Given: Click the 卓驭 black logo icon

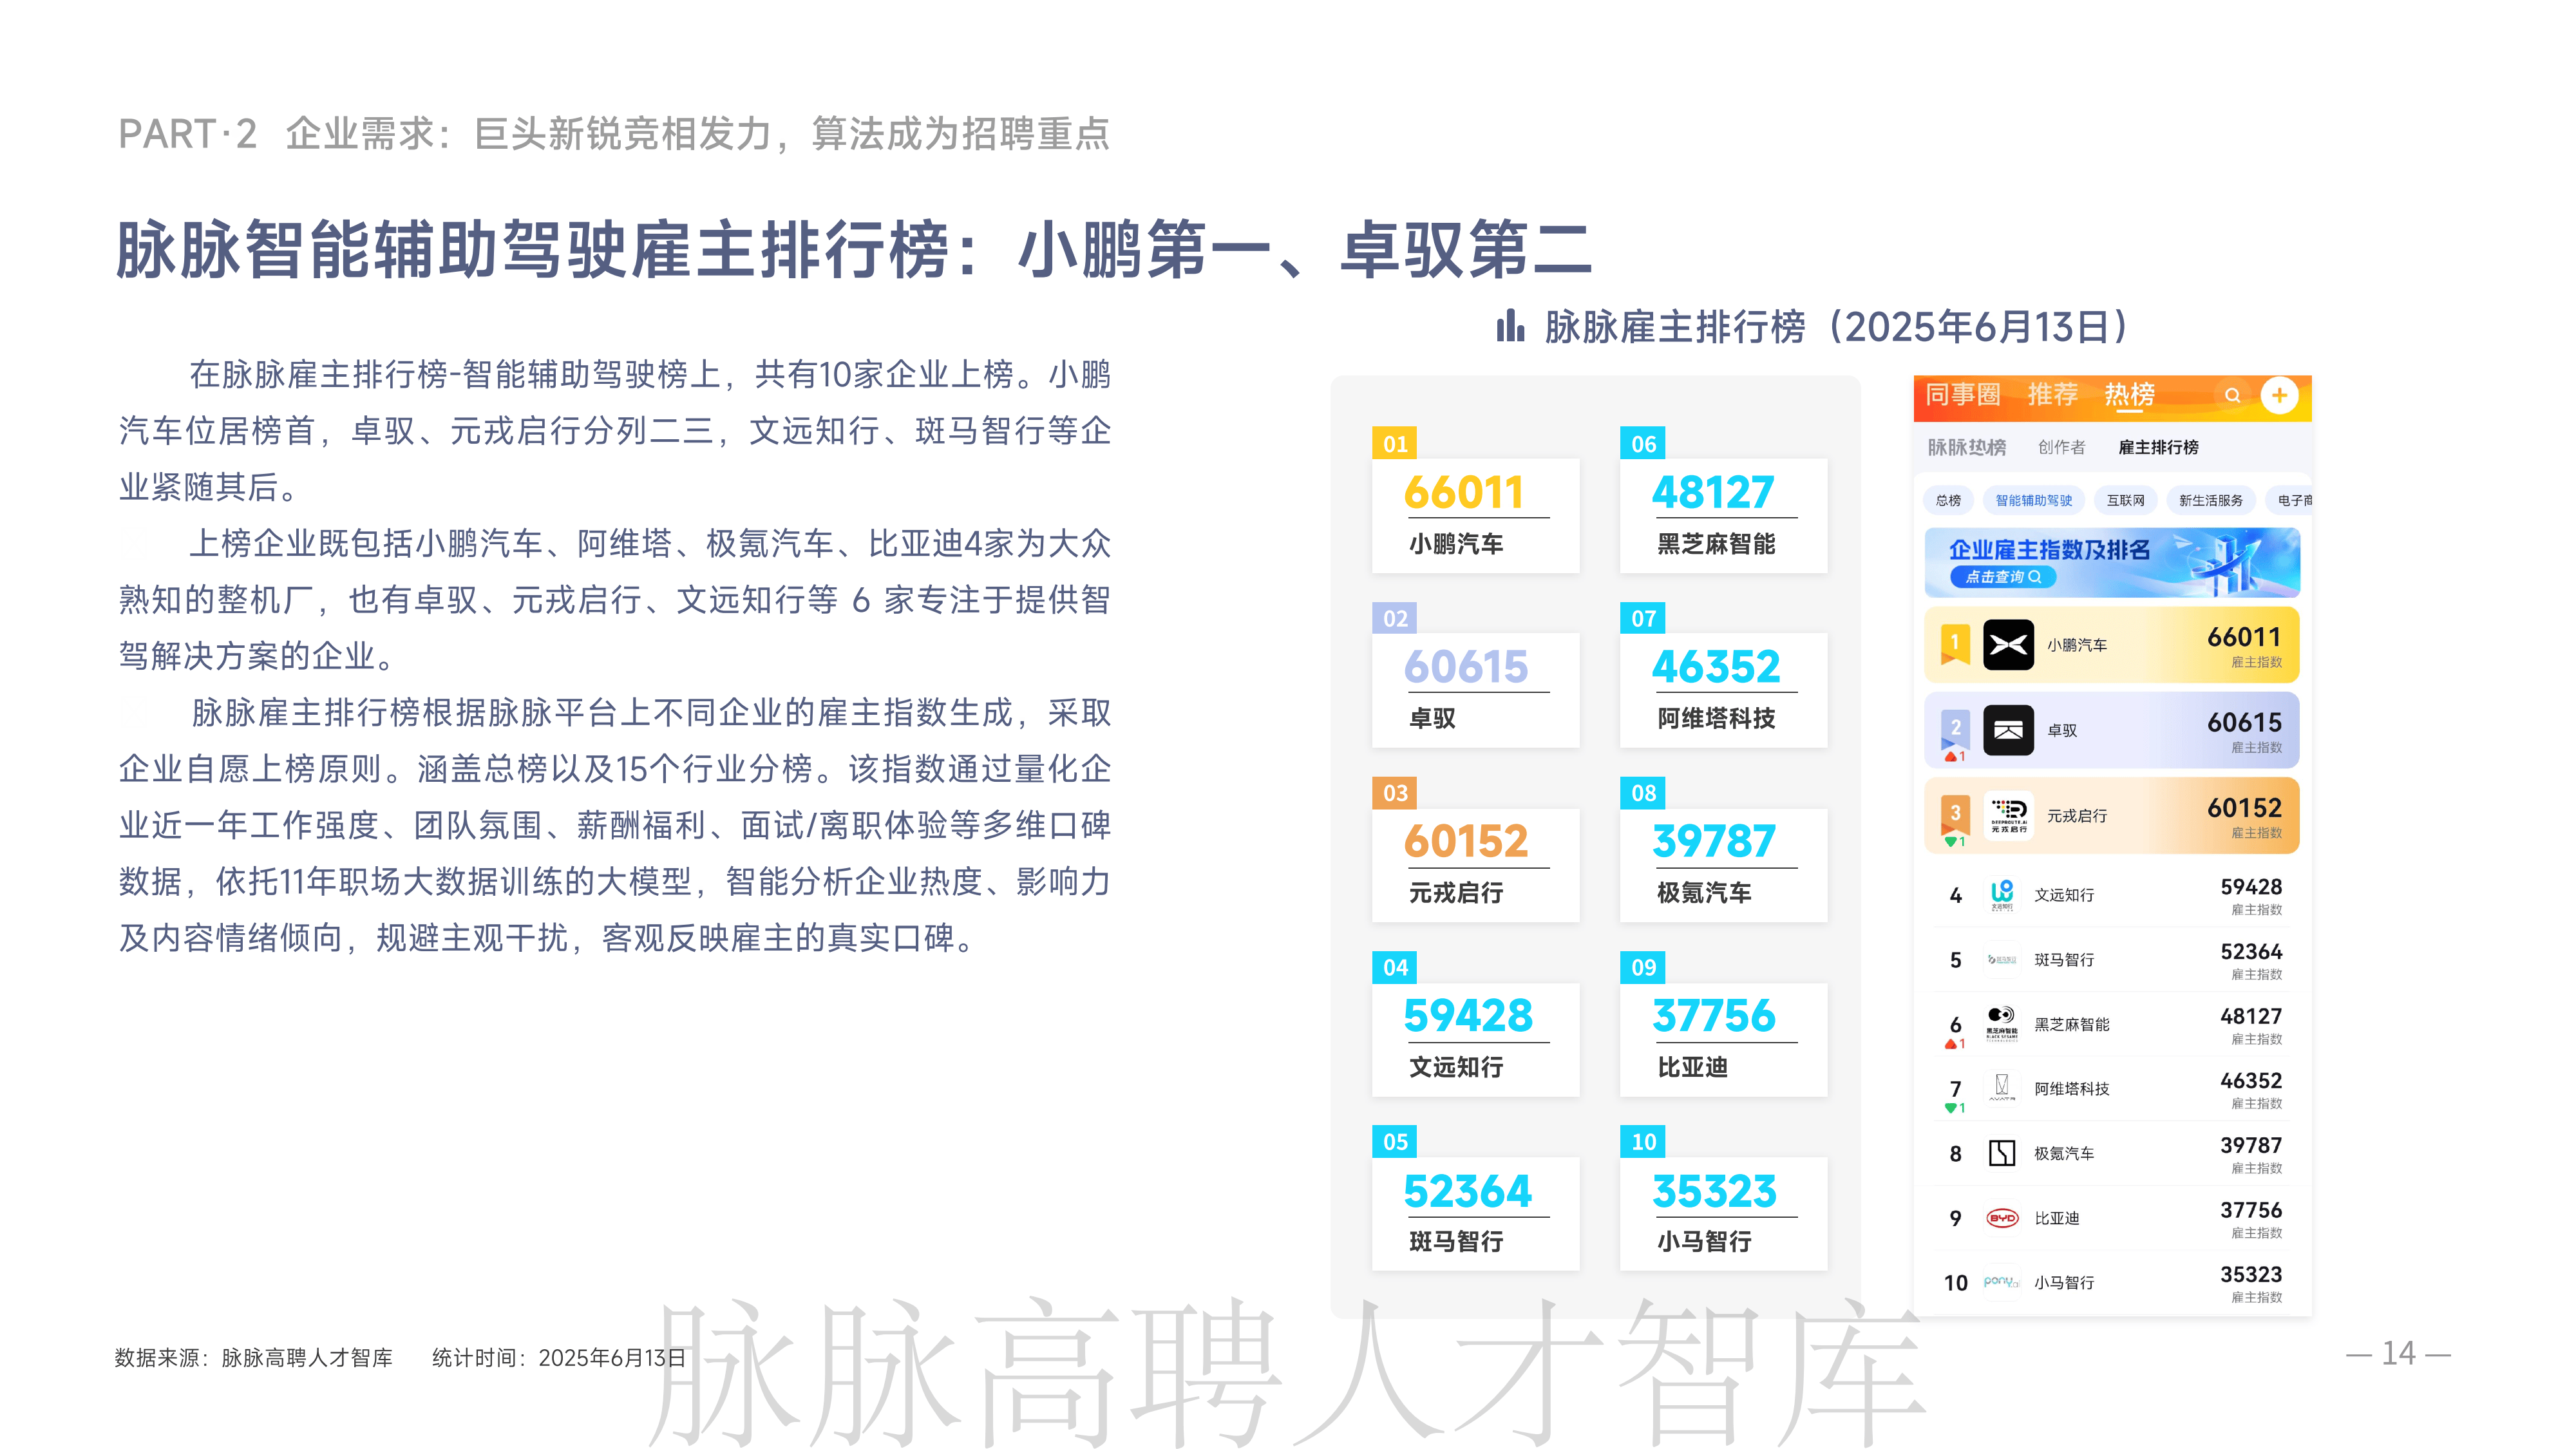Looking at the screenshot, I should (x=2008, y=730).
